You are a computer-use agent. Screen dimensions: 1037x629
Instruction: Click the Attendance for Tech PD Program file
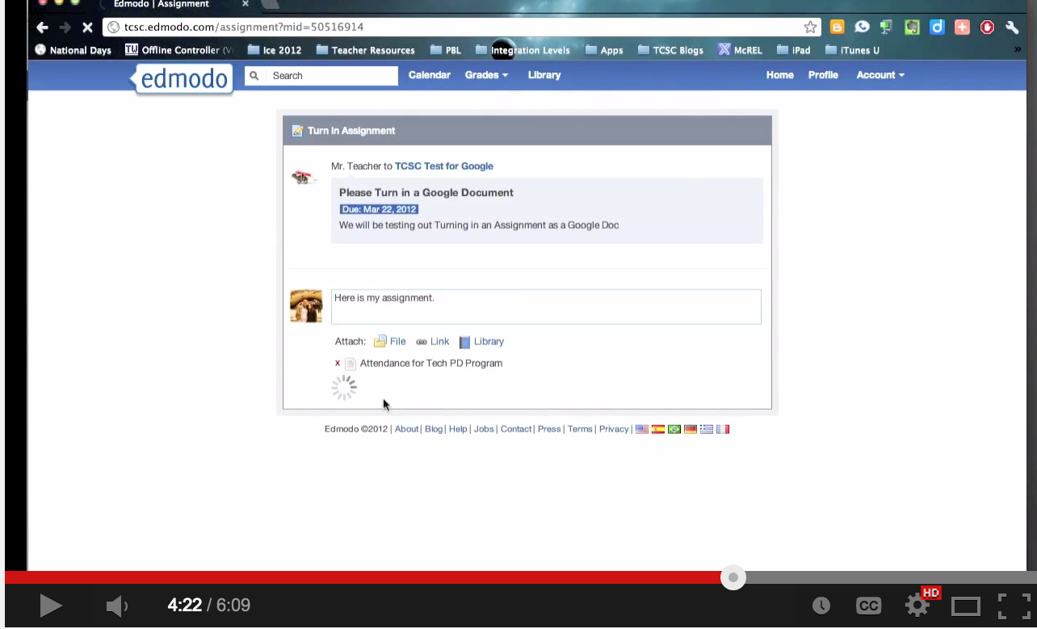[431, 363]
